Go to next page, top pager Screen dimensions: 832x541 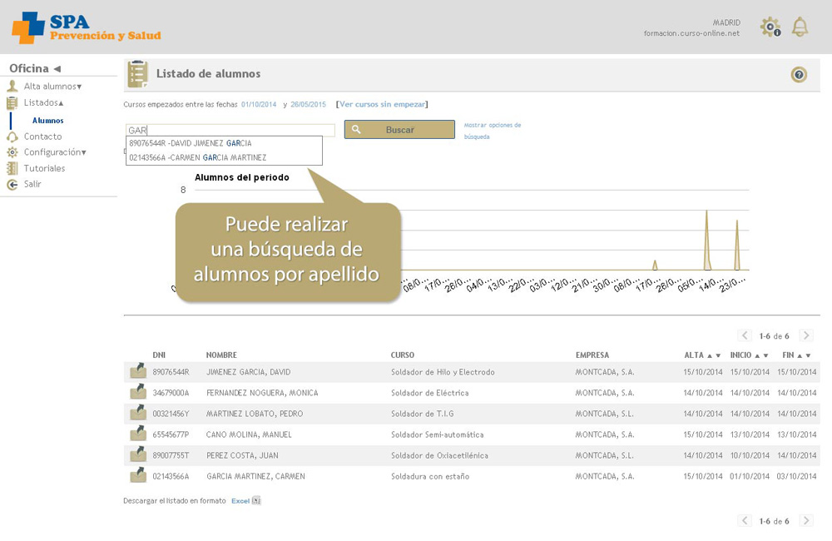[x=806, y=335]
